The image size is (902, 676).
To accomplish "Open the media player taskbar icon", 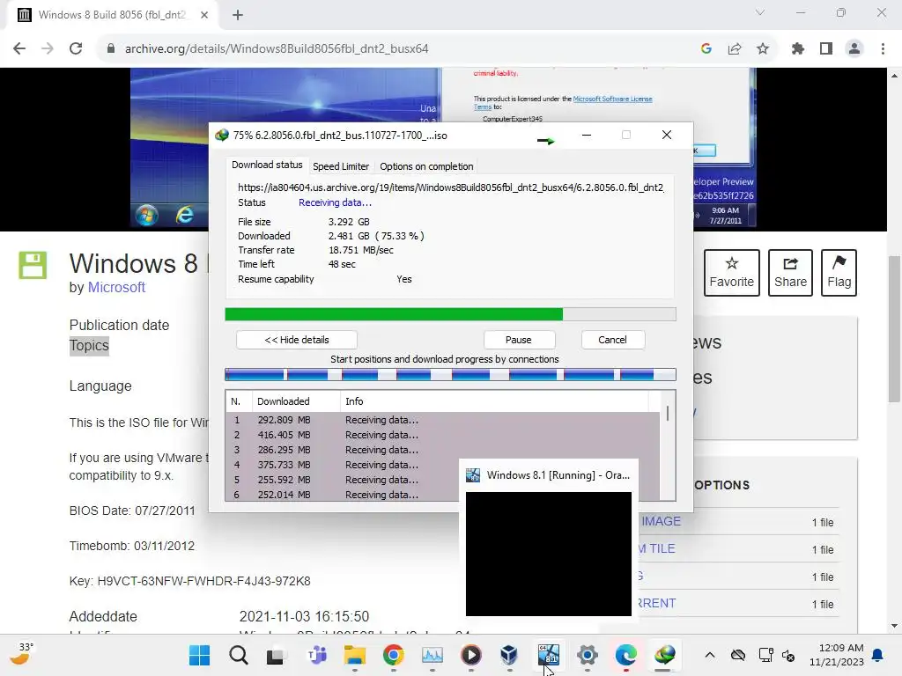I will tap(471, 655).
